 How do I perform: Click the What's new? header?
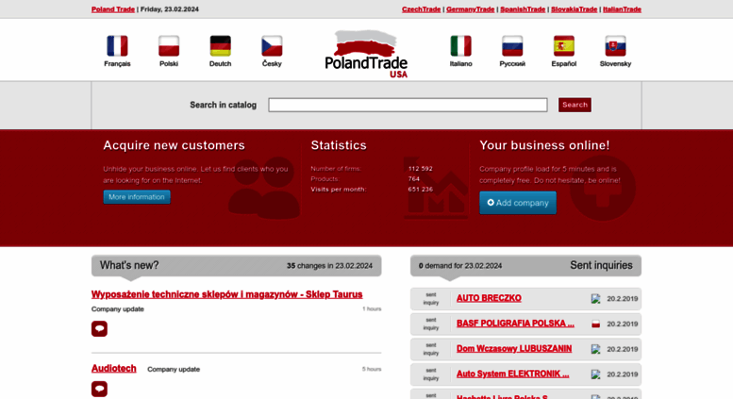[129, 265]
